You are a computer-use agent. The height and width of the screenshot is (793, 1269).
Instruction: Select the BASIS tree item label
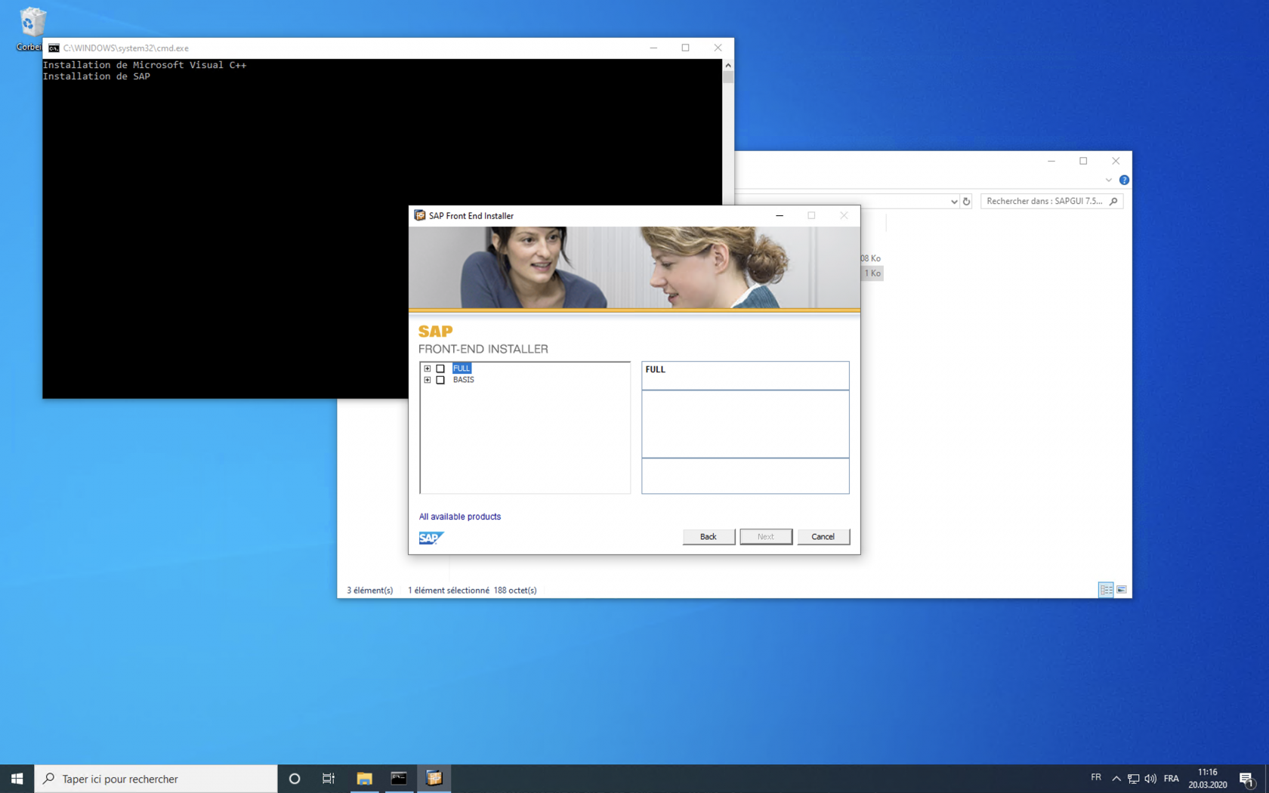click(463, 380)
